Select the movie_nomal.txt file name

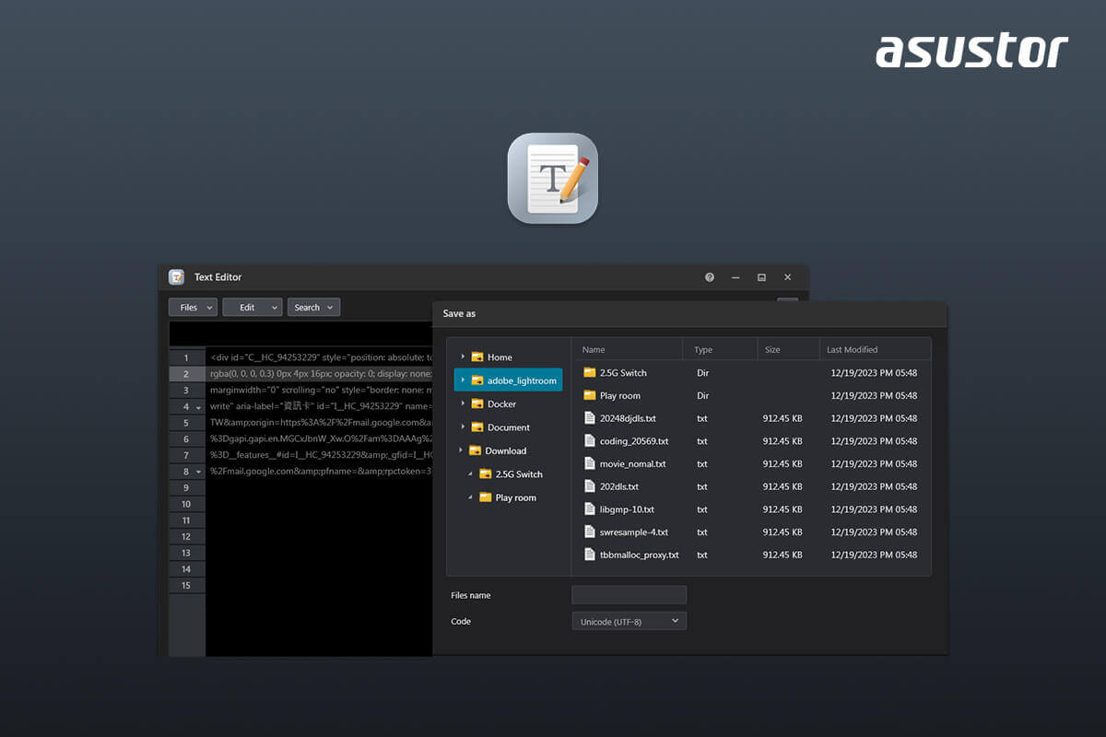(x=632, y=464)
